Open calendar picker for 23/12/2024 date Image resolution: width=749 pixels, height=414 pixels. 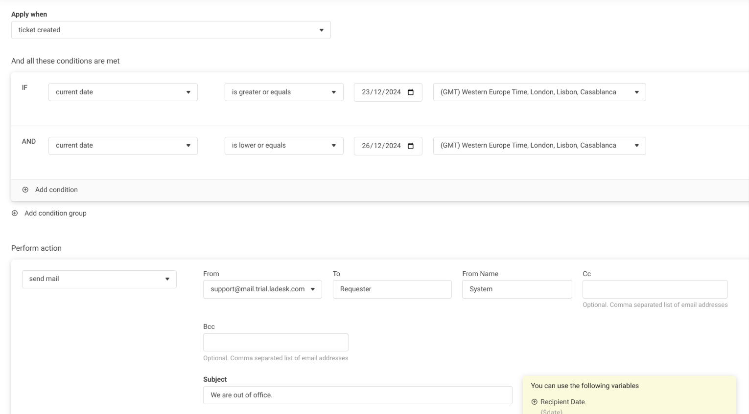click(x=411, y=92)
